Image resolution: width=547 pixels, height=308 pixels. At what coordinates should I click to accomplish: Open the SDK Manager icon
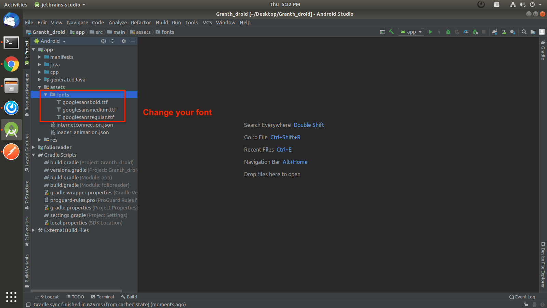(x=512, y=32)
